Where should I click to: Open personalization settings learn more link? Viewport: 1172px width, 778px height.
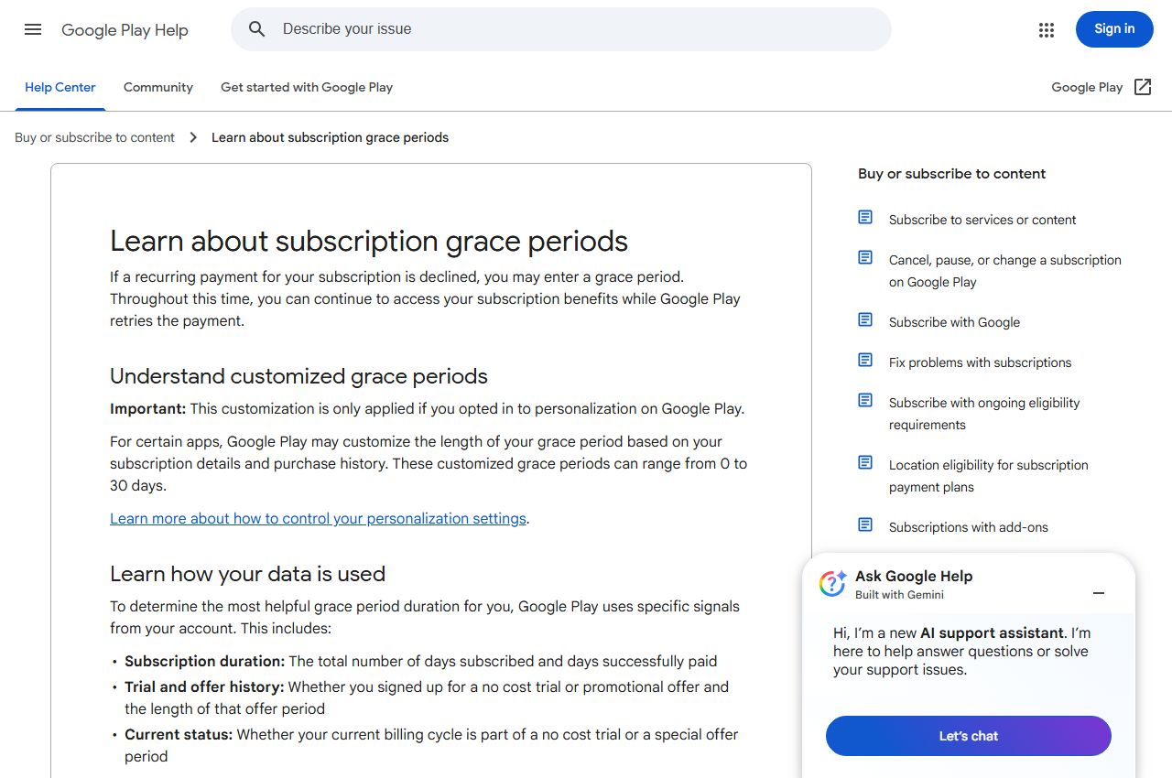318,518
